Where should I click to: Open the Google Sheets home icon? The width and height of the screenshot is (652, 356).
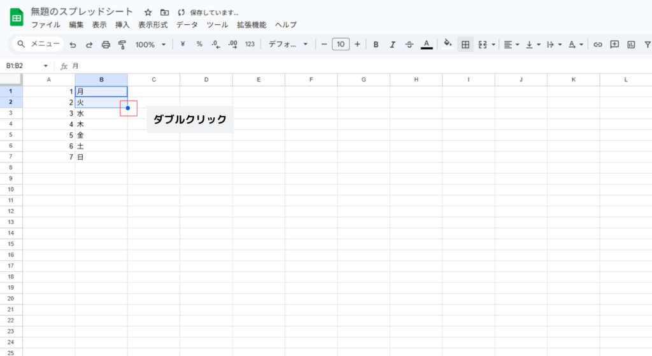pos(17,17)
